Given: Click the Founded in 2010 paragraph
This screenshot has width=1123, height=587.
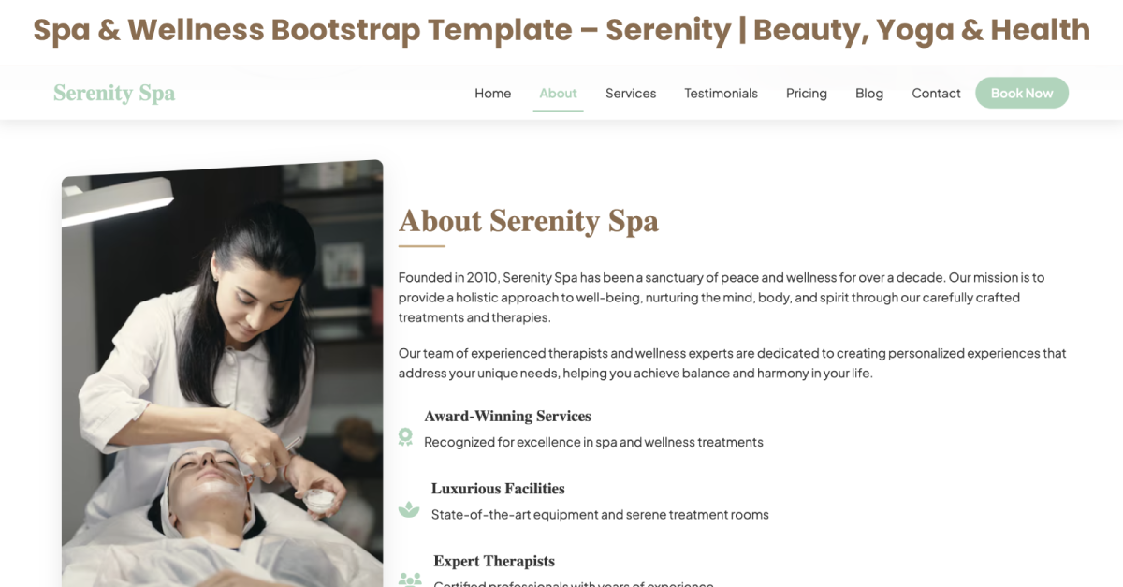Looking at the screenshot, I should point(722,297).
